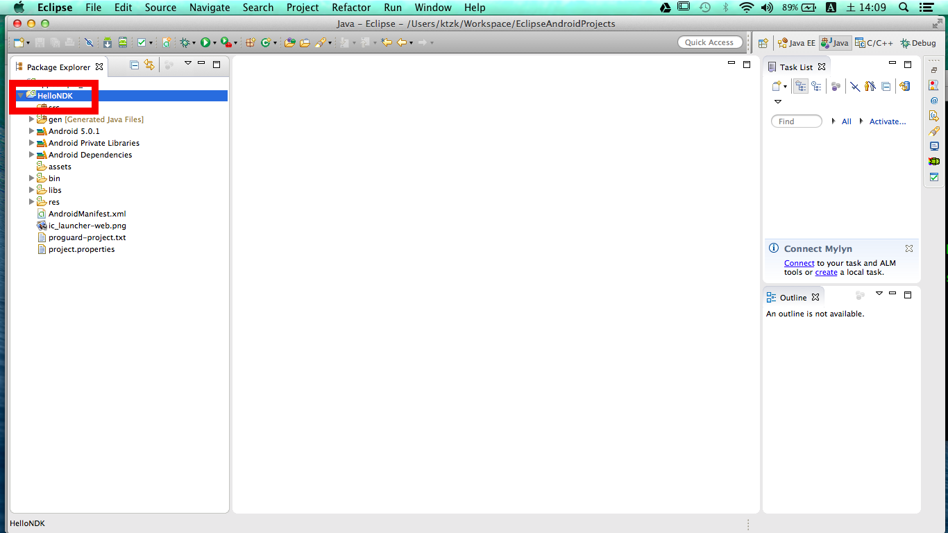Switch to the C/C++ perspective

click(x=874, y=43)
